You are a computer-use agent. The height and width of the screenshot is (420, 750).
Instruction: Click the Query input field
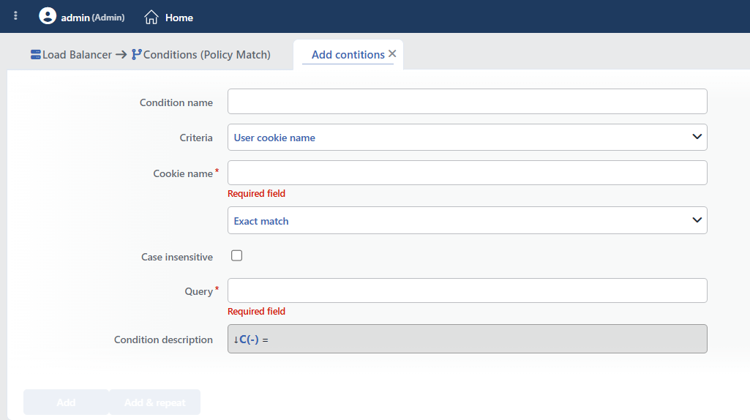[x=468, y=290]
